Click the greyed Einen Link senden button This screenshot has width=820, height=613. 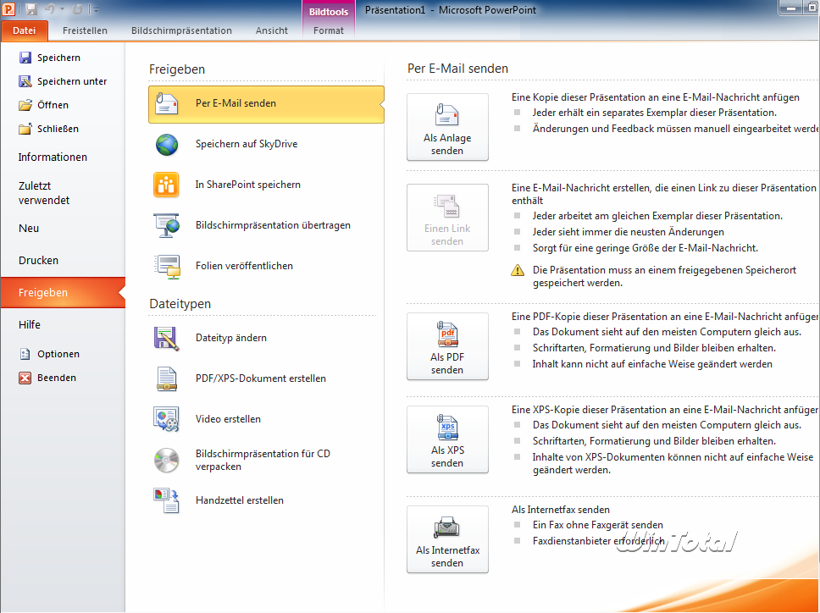(x=447, y=218)
